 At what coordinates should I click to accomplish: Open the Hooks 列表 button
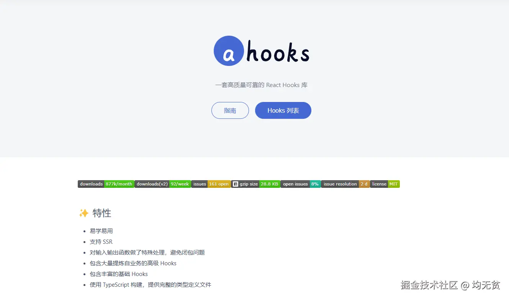click(x=283, y=110)
